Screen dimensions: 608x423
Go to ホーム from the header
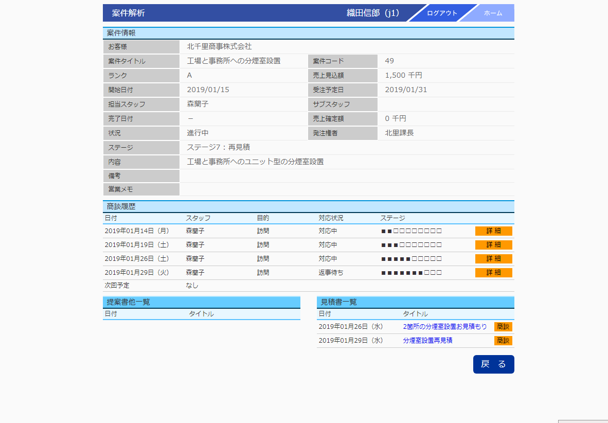tap(492, 13)
